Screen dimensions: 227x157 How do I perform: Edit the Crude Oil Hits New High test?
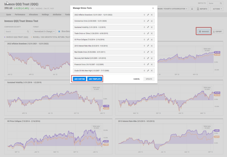point(148,71)
